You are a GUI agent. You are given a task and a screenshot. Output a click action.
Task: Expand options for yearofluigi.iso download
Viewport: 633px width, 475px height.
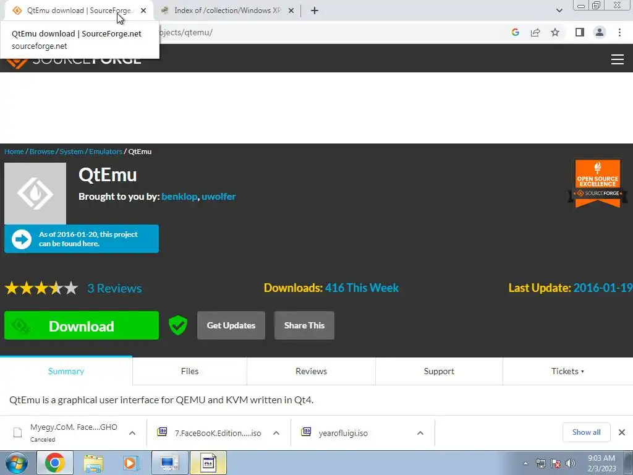(x=420, y=433)
